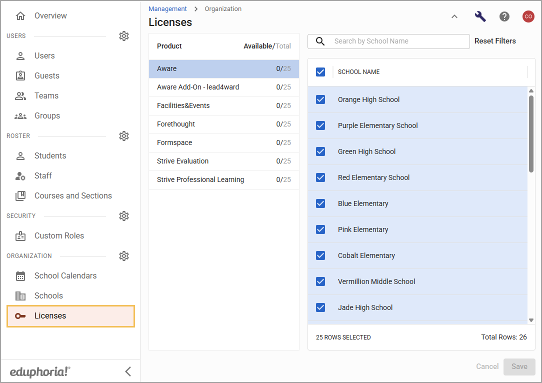Uncheck Blue Elementary checkbox
The height and width of the screenshot is (383, 542).
pyautogui.click(x=320, y=203)
